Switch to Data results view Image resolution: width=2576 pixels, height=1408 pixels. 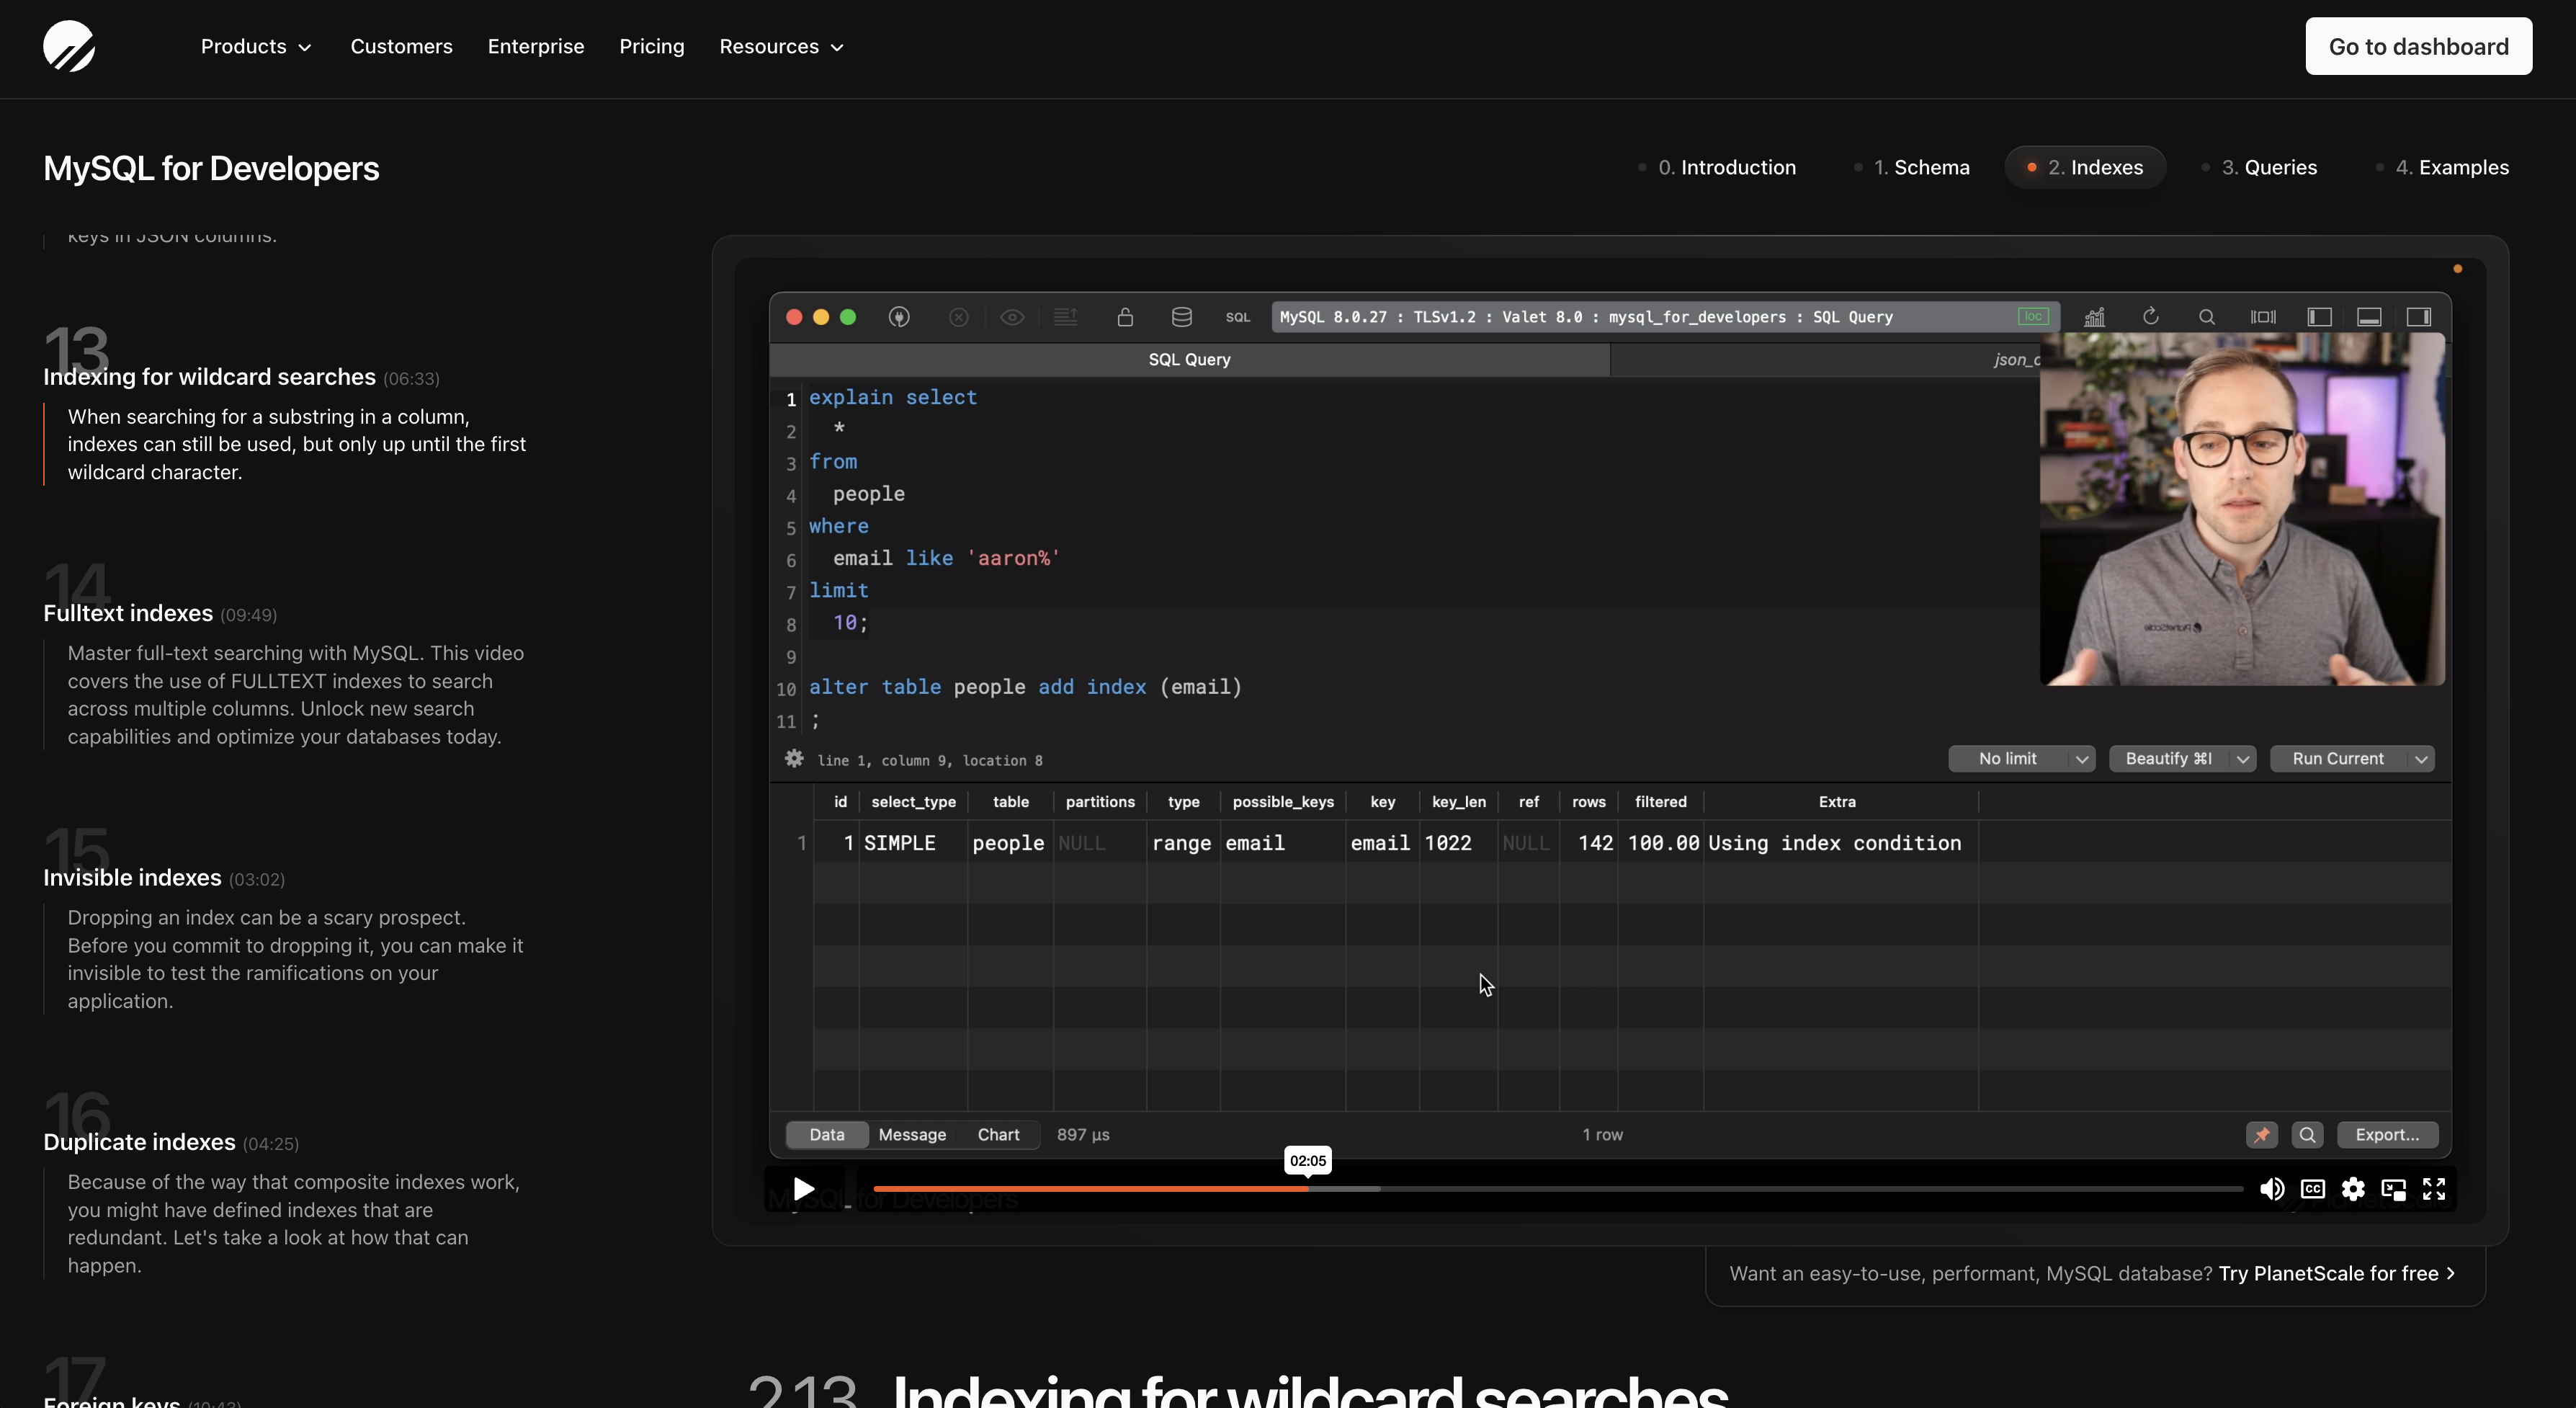[826, 1135]
